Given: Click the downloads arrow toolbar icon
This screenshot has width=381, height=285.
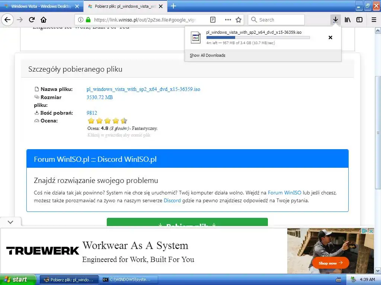Looking at the screenshot, I should pyautogui.click(x=335, y=20).
